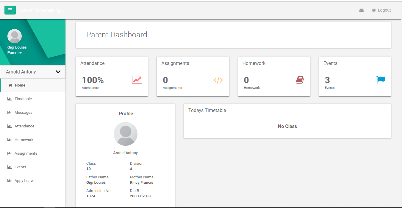Open Events in the sidebar menu
Viewport: 402px width, 208px height.
coord(20,167)
